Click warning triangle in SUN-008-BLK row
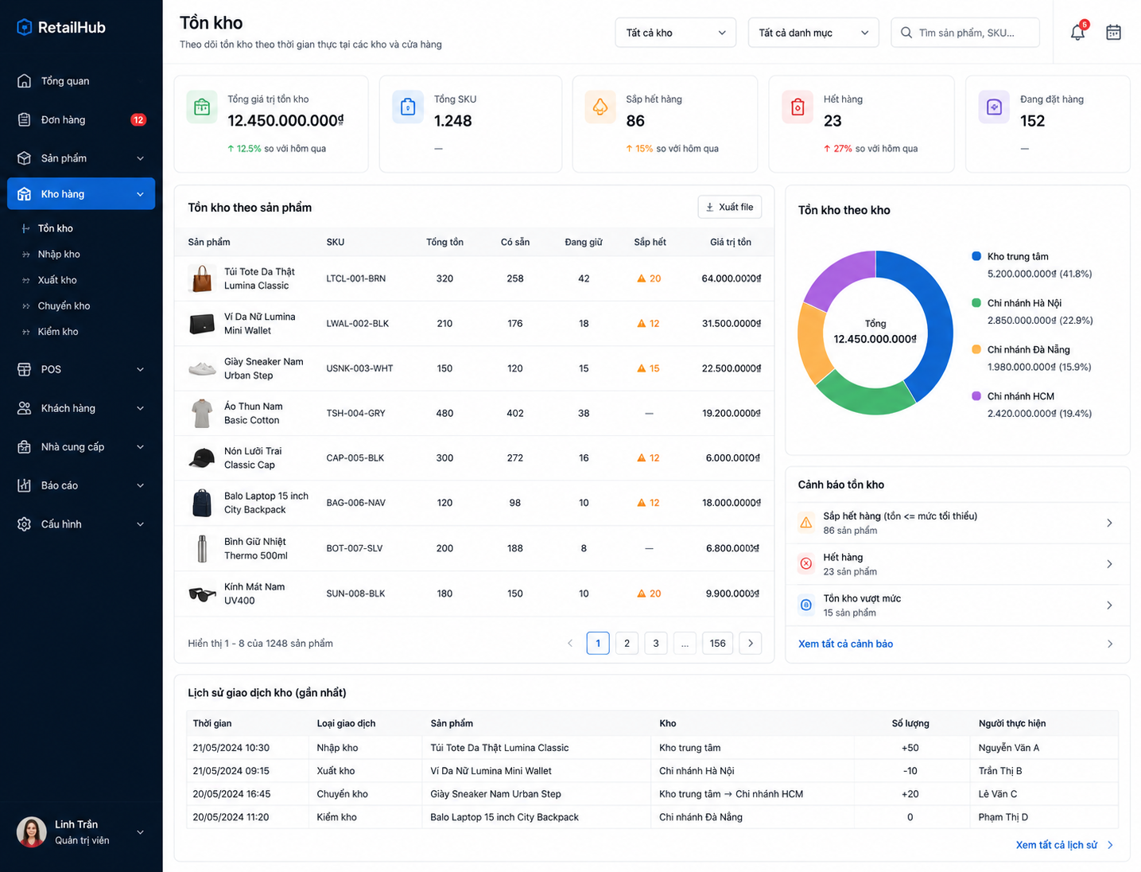The image size is (1141, 872). pyautogui.click(x=642, y=594)
